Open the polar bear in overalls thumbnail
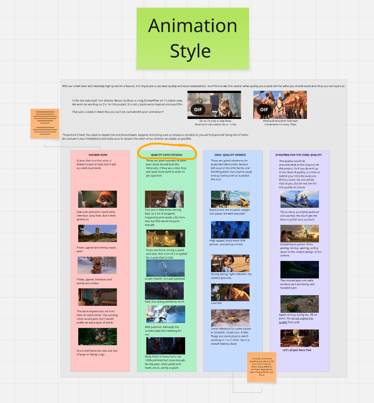374x403 pixels. click(165, 199)
